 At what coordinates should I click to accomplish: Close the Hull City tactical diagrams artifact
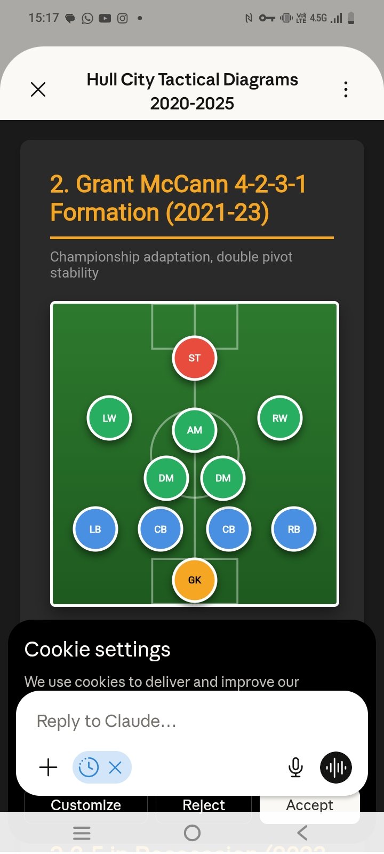[38, 89]
